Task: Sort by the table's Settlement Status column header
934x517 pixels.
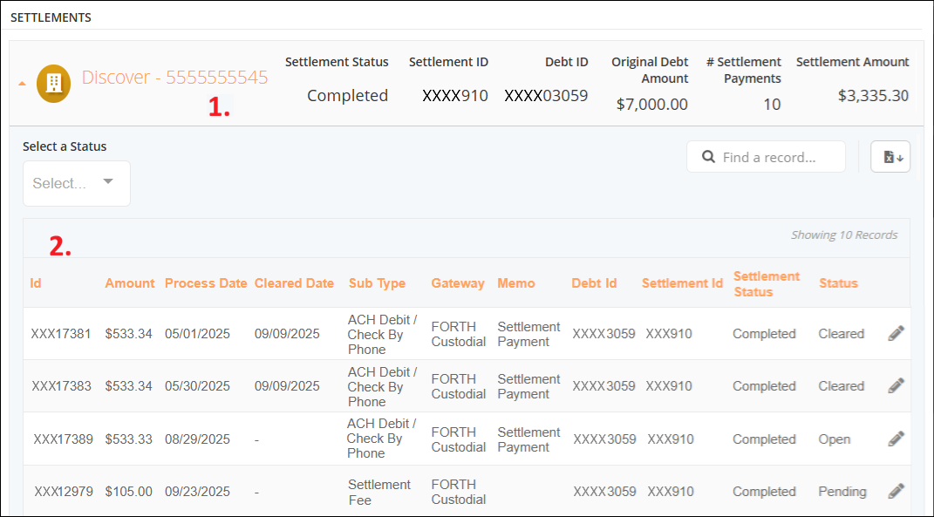Action: coord(767,284)
